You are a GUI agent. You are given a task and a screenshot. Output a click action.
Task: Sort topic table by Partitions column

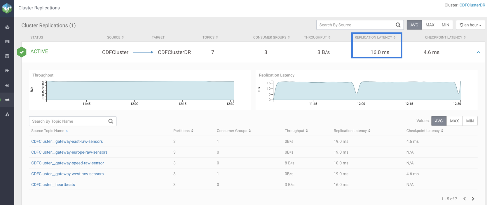coord(183,131)
